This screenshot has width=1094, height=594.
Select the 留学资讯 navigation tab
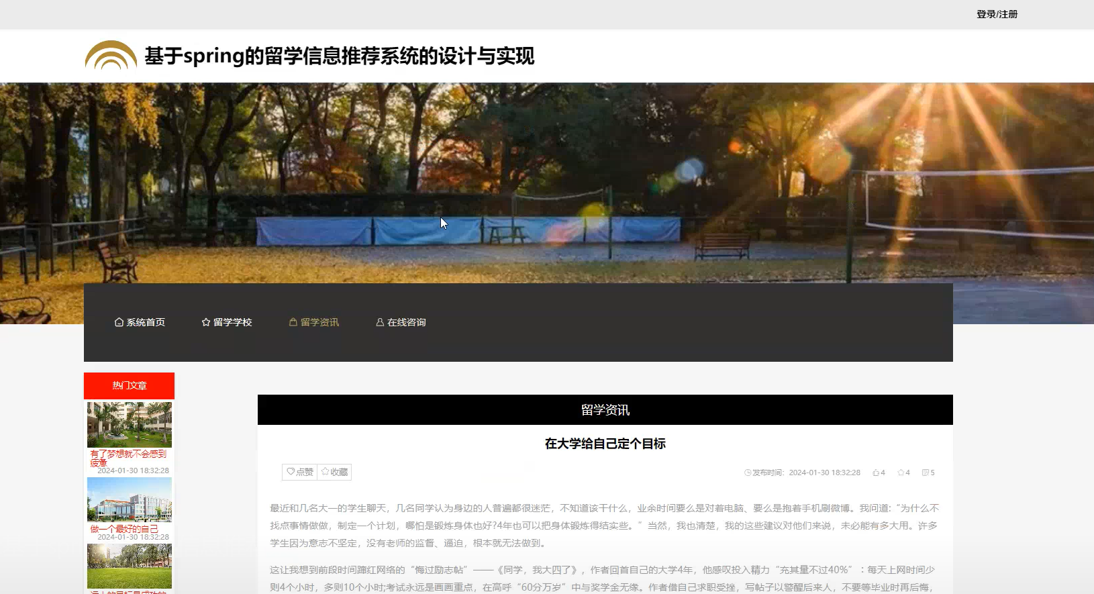[313, 322]
